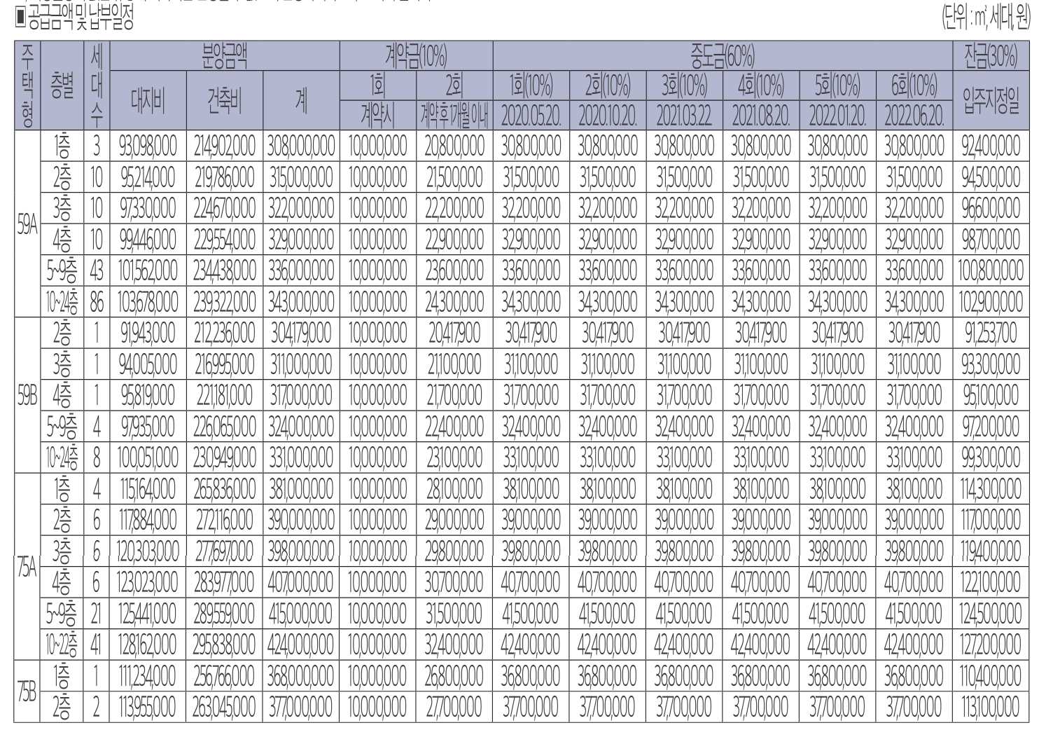Click the household count '43'

[x=97, y=270]
